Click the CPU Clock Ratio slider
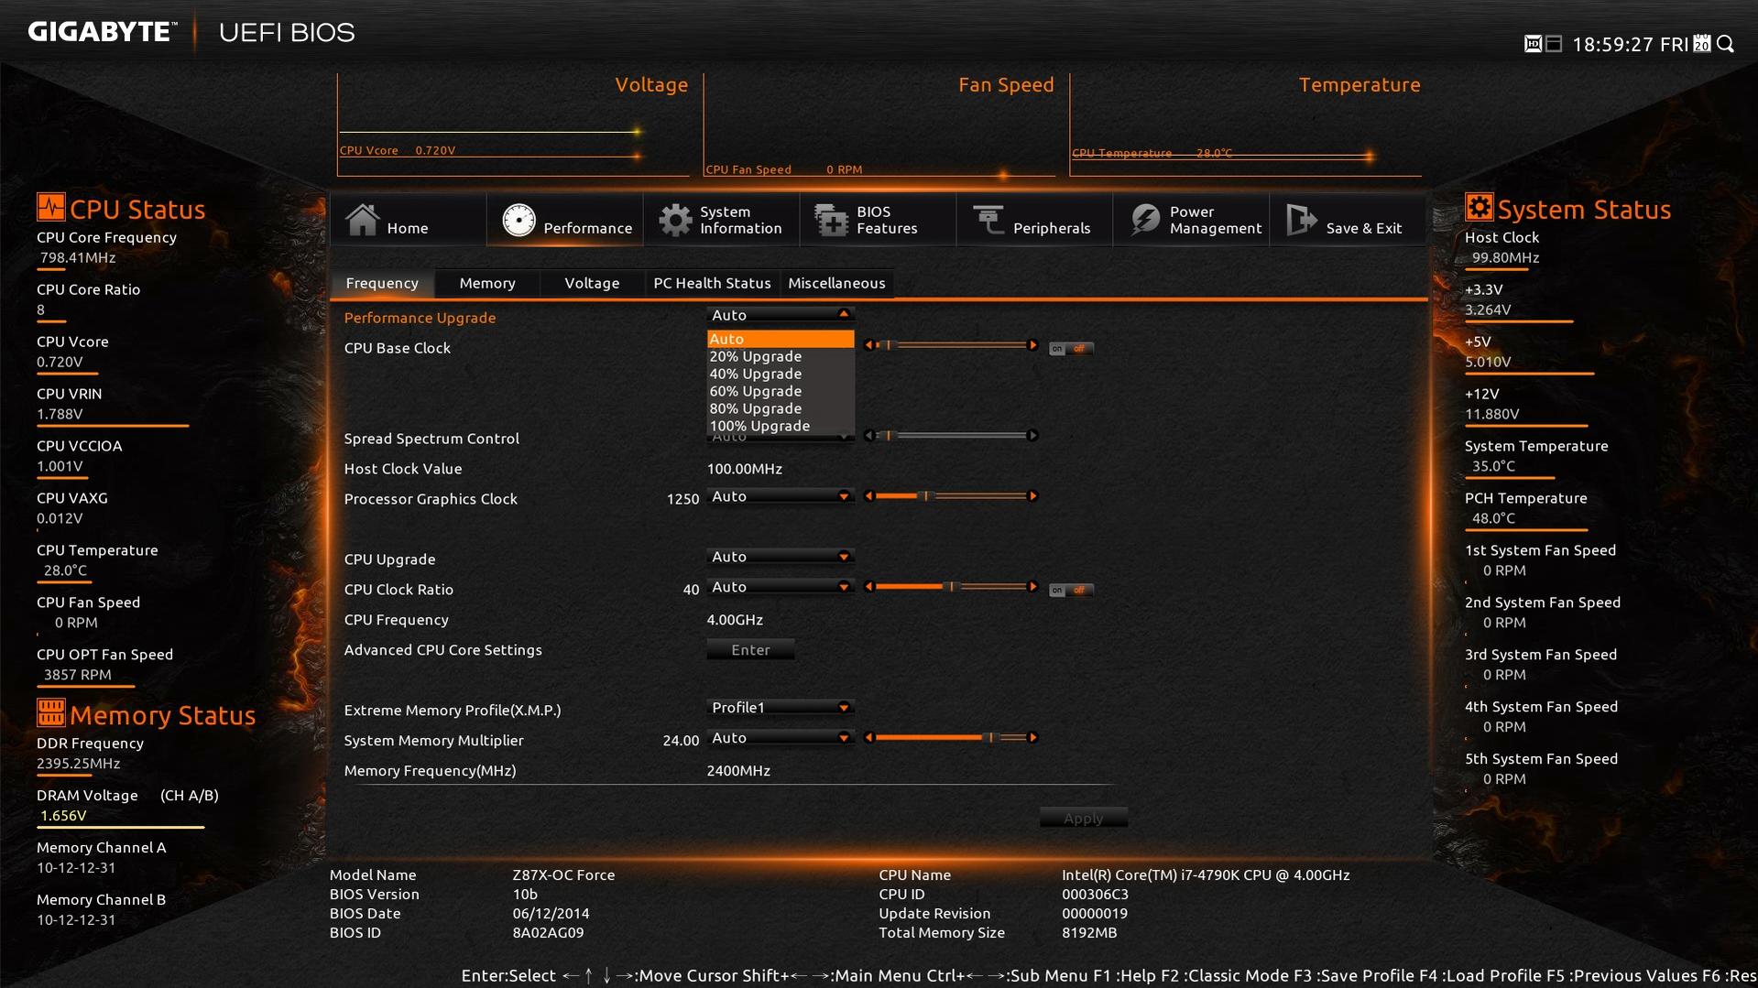The height and width of the screenshot is (988, 1758). (x=951, y=587)
